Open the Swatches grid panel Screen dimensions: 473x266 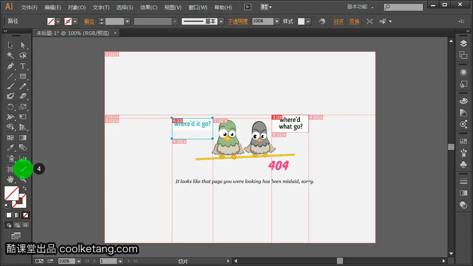coord(463,141)
